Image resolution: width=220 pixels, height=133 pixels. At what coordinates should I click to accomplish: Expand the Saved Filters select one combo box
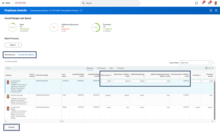(196, 63)
